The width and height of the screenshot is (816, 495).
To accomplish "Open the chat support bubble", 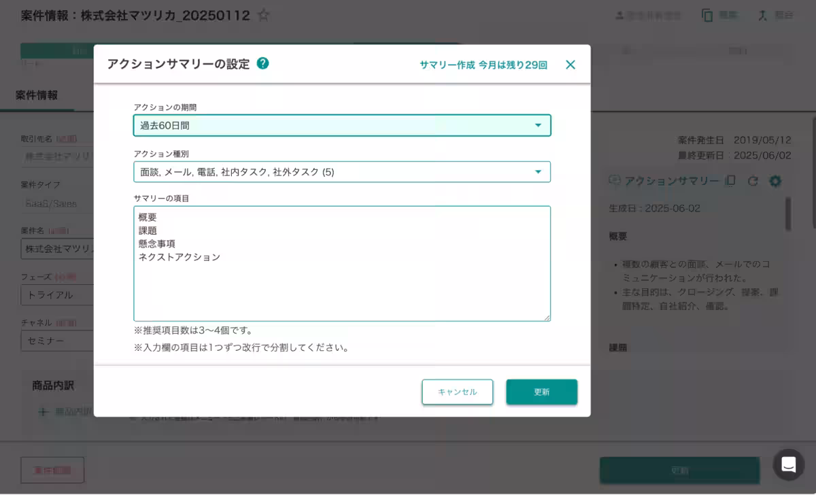I will click(789, 465).
